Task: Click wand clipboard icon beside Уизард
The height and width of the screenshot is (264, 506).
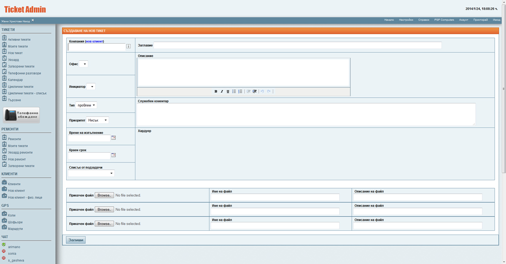Action: (x=4, y=59)
